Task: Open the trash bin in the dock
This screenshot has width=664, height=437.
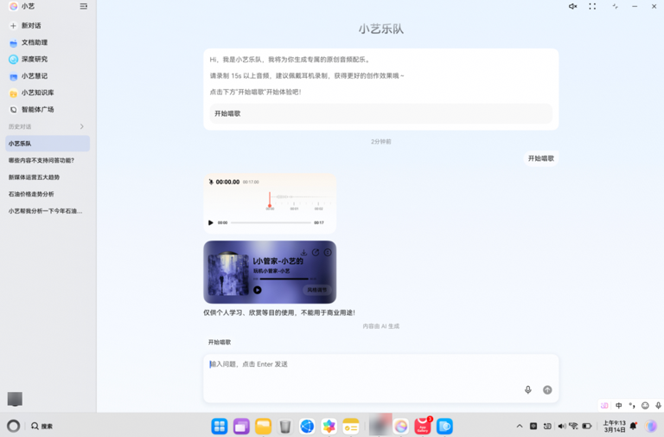Action: pos(285,427)
